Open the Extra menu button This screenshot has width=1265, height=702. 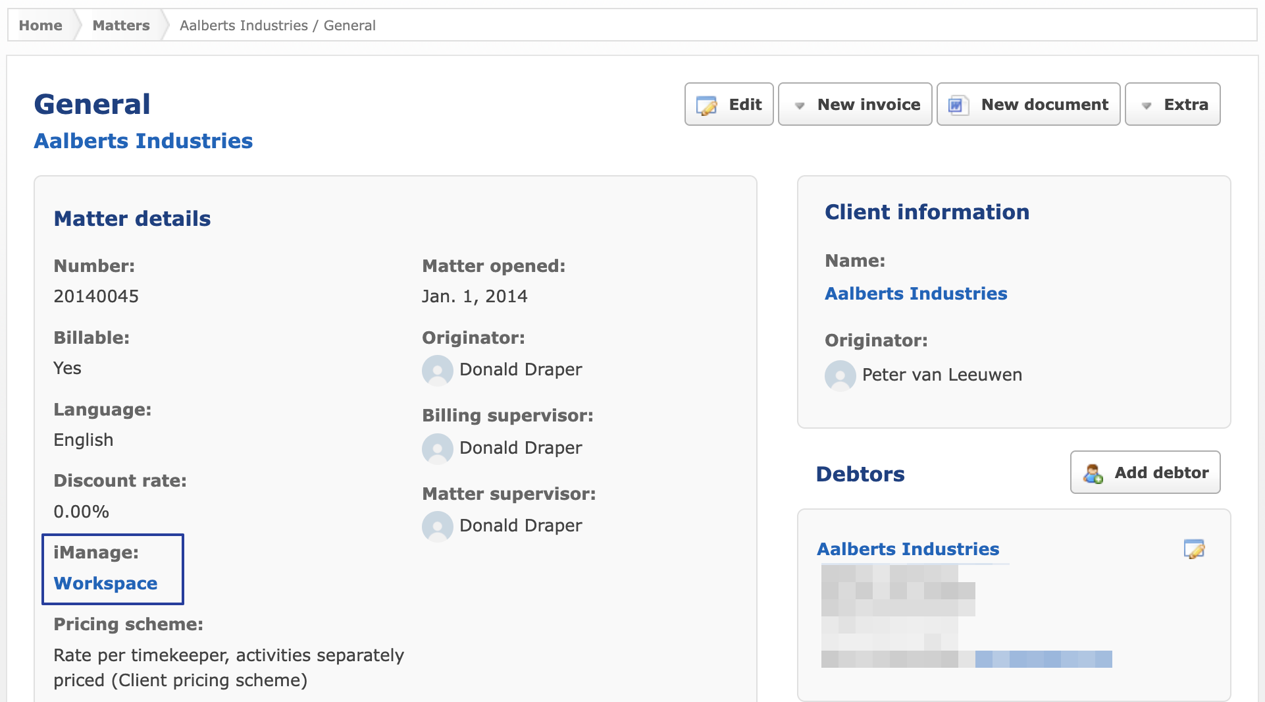(x=1173, y=104)
